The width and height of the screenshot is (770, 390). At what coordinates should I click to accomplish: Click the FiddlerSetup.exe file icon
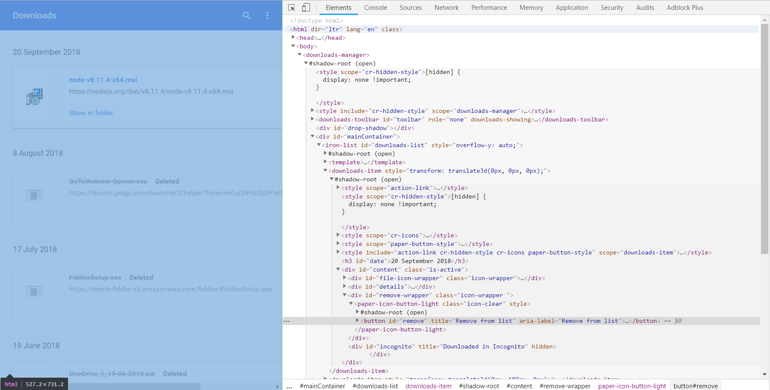(34, 292)
